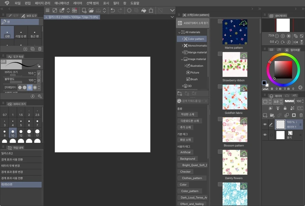This screenshot has height=206, width=305.
Task: Click the Fill paint bucket icon
Action: [144, 10]
